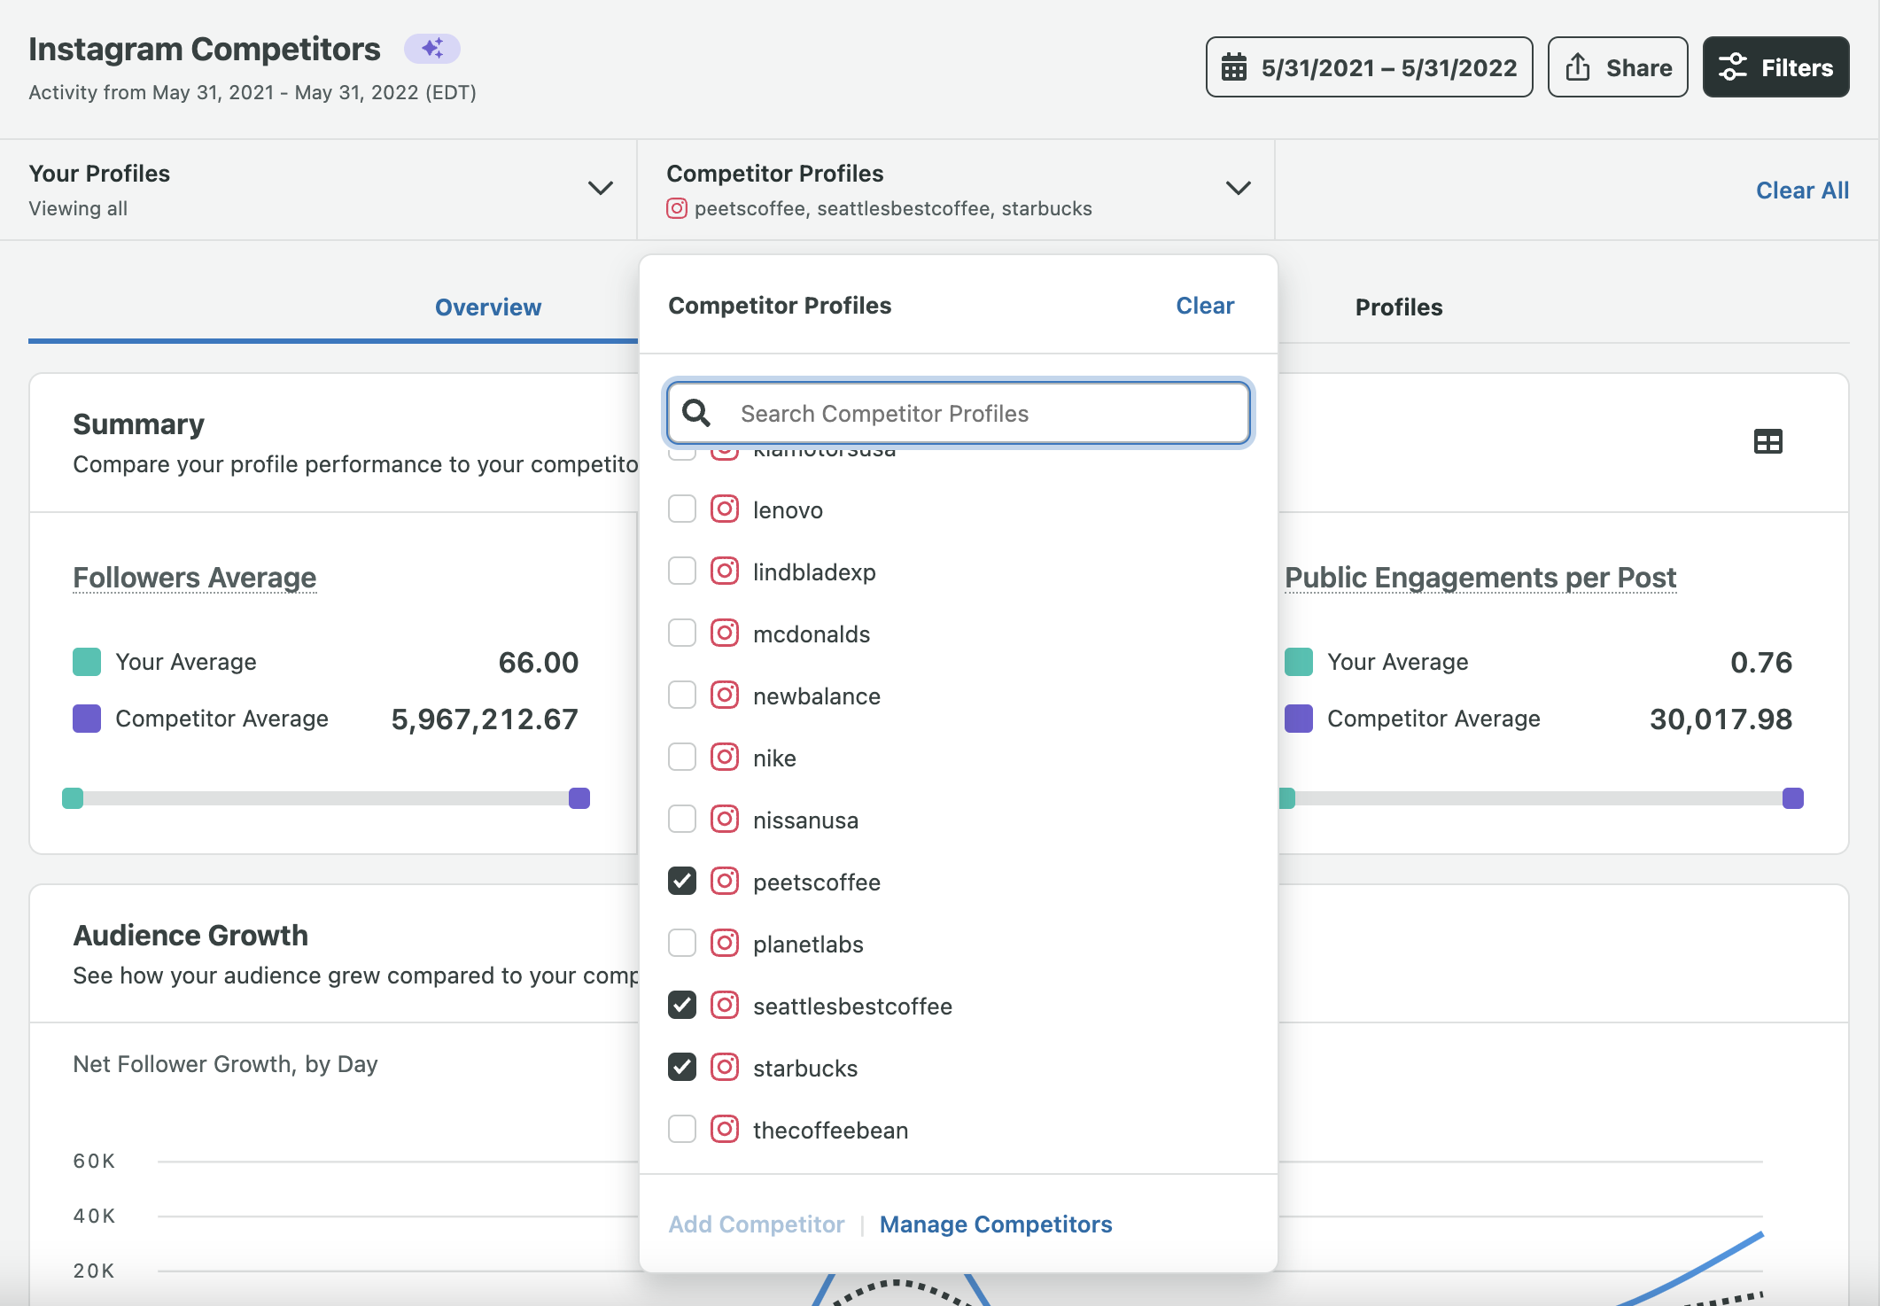Click the Audience Growth section title
1880x1306 pixels.
190,936
